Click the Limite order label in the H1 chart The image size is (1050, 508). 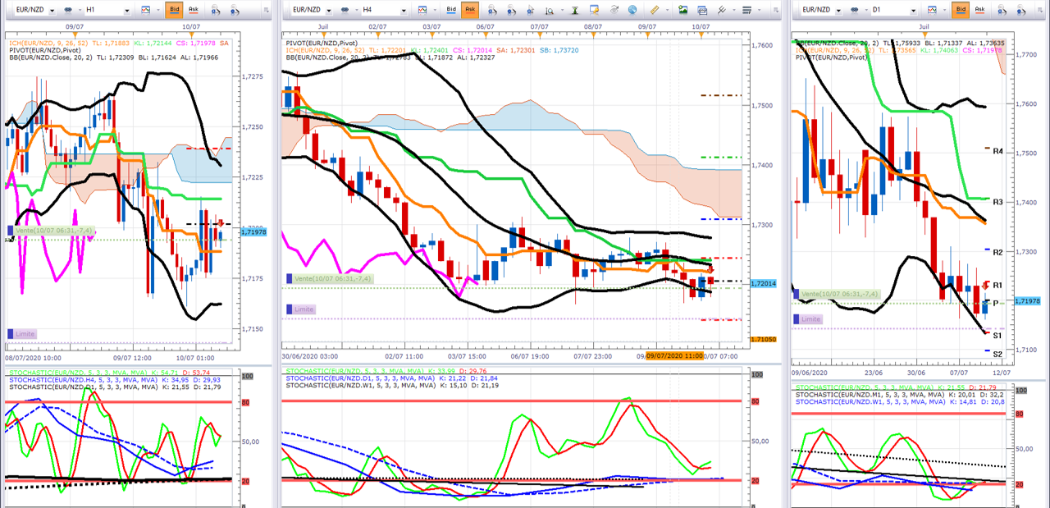point(22,334)
